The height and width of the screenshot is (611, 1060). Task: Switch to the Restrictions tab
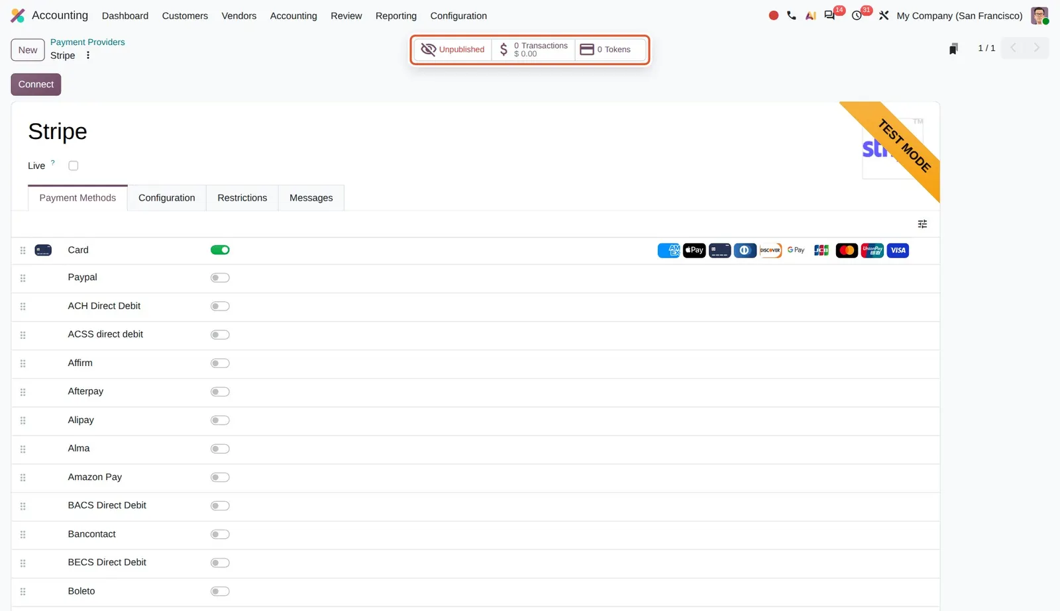pyautogui.click(x=242, y=198)
